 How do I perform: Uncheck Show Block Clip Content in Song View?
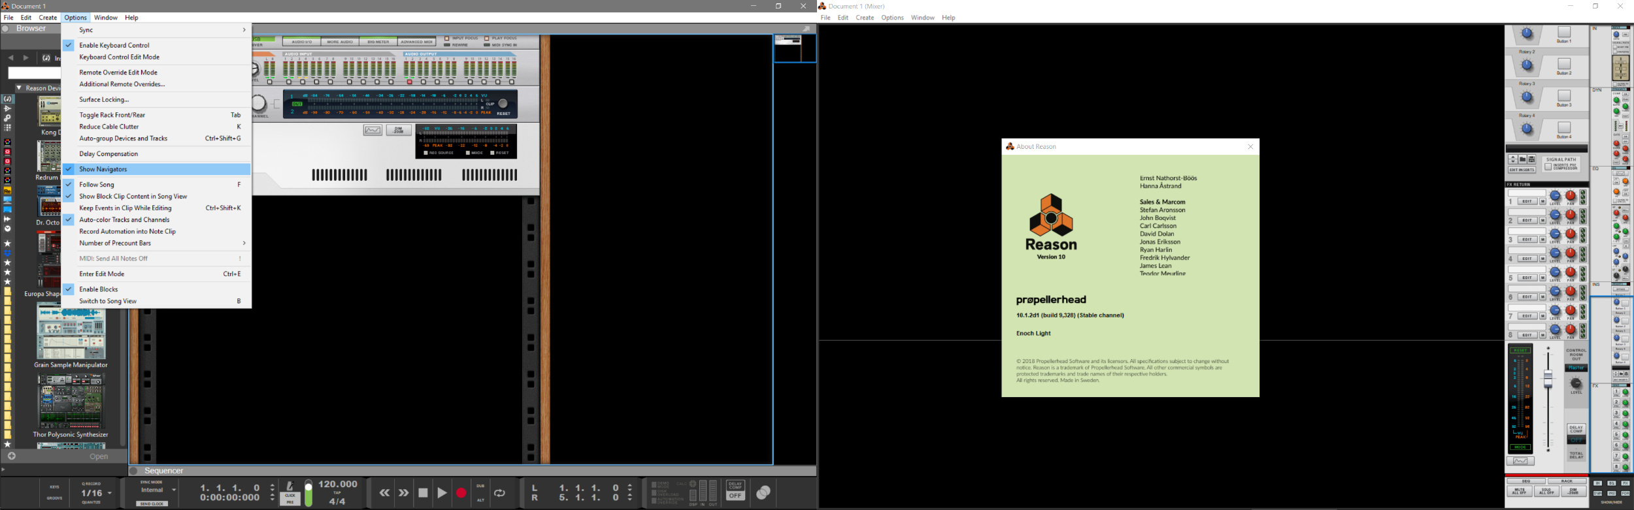[x=156, y=197]
